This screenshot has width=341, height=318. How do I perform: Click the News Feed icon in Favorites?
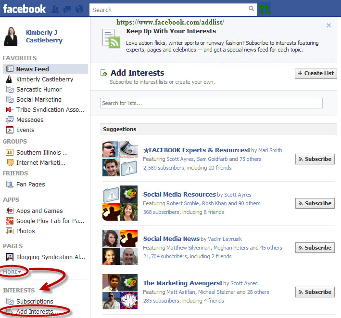click(x=10, y=69)
